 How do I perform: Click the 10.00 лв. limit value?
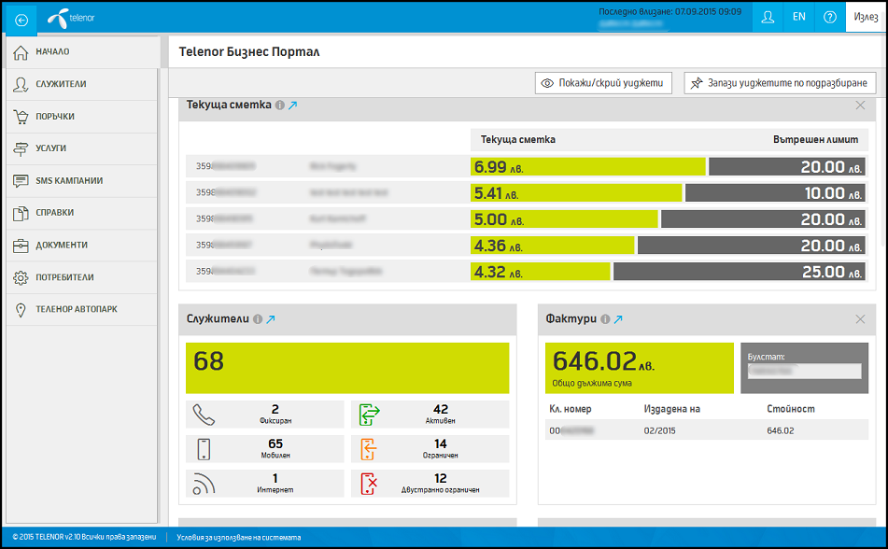(x=833, y=193)
